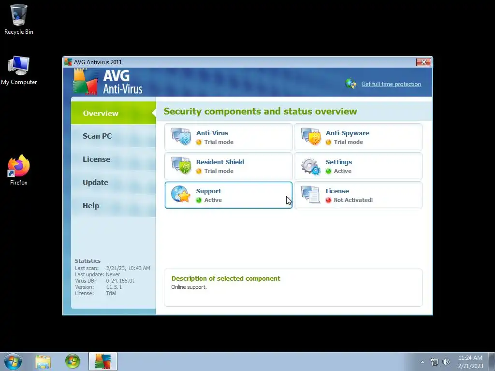Click the Anti-Virus Trial mode status dot
Screen dimensions: 495x371
[x=199, y=143]
